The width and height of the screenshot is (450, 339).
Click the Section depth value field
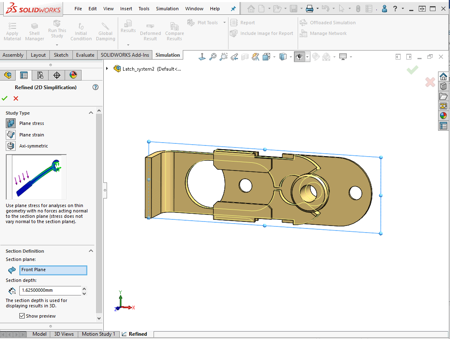[x=50, y=291]
